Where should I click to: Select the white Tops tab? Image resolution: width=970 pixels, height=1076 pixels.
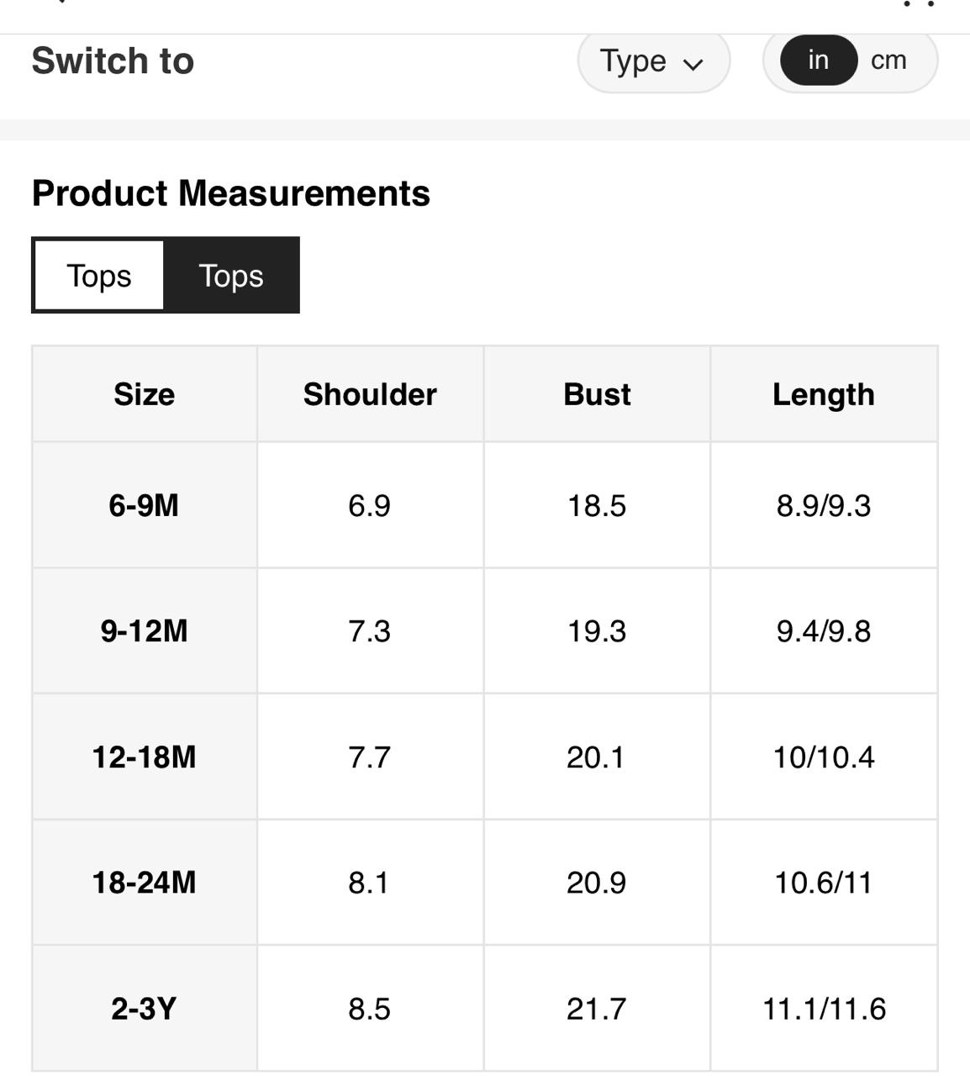click(x=99, y=276)
